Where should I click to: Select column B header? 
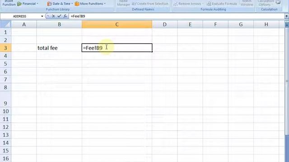(59, 24)
